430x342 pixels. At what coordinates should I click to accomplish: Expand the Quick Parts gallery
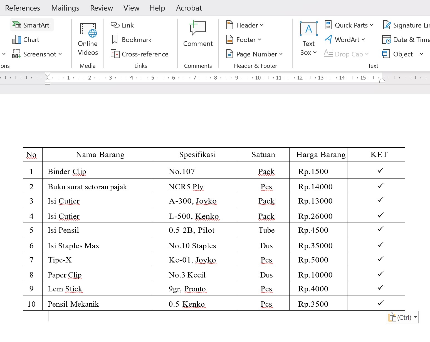349,25
